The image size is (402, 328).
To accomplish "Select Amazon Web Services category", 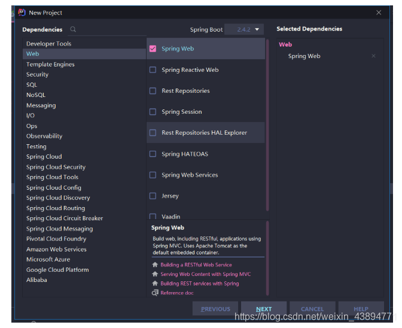I will coord(84,249).
